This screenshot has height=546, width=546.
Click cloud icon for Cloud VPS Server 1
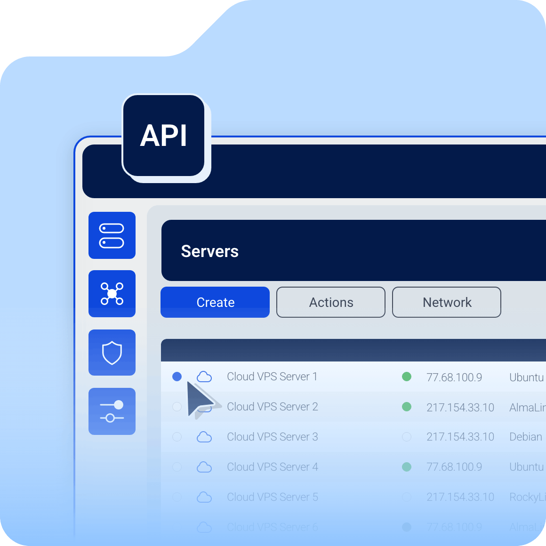204,377
